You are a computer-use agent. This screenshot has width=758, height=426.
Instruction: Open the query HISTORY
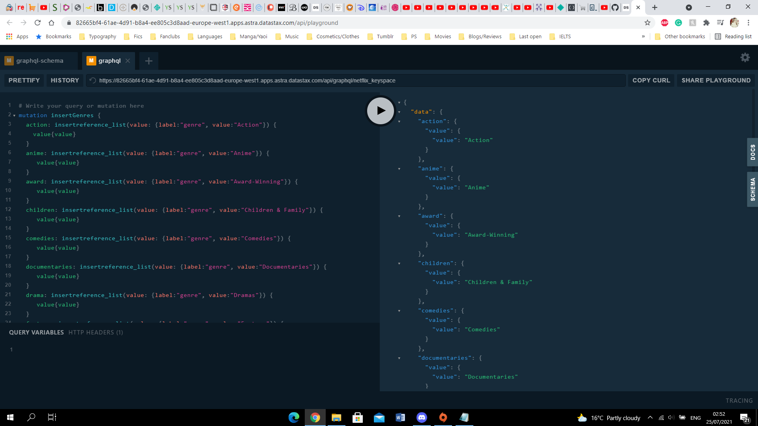[64, 80]
